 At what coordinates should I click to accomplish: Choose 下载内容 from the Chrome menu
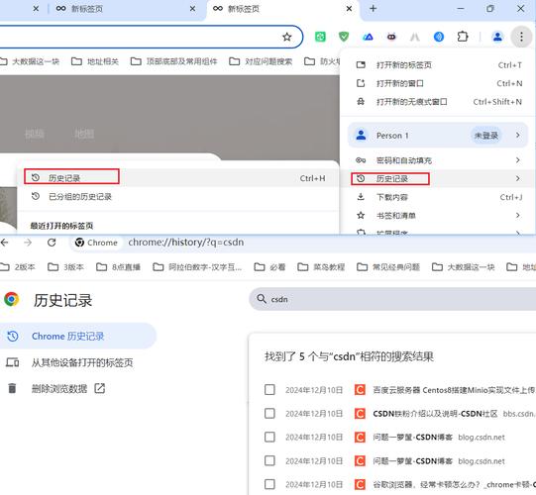[x=438, y=197]
